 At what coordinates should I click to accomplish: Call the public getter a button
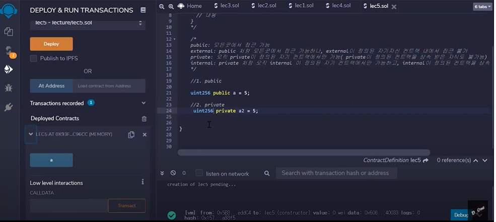[51, 160]
